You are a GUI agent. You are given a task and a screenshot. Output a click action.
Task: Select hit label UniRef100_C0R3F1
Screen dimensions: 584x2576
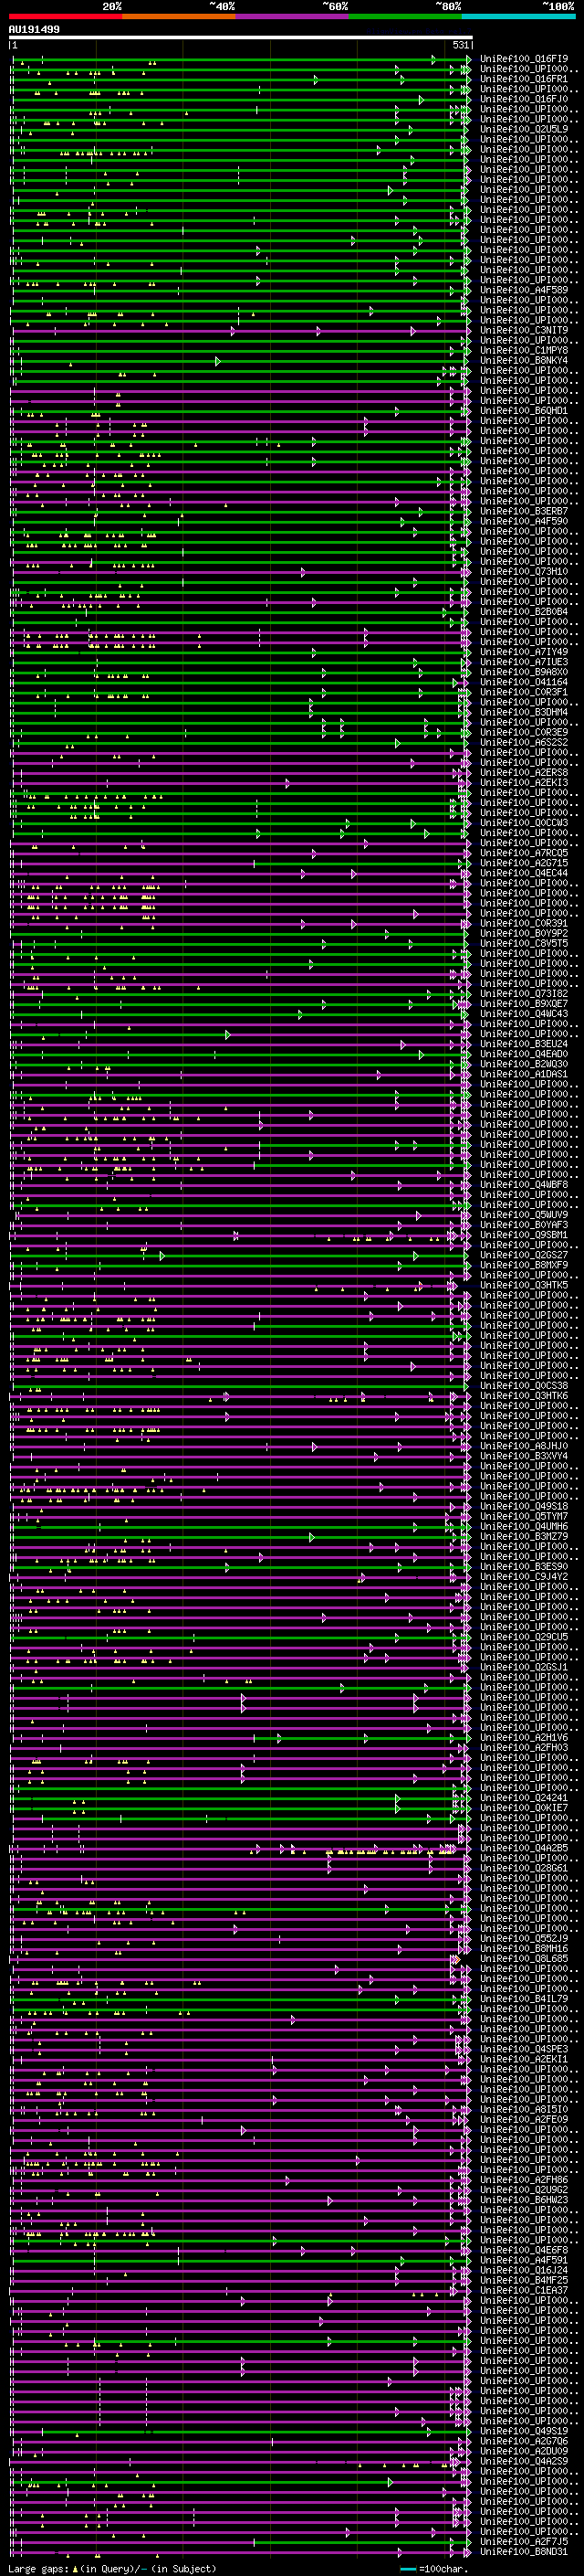(524, 692)
